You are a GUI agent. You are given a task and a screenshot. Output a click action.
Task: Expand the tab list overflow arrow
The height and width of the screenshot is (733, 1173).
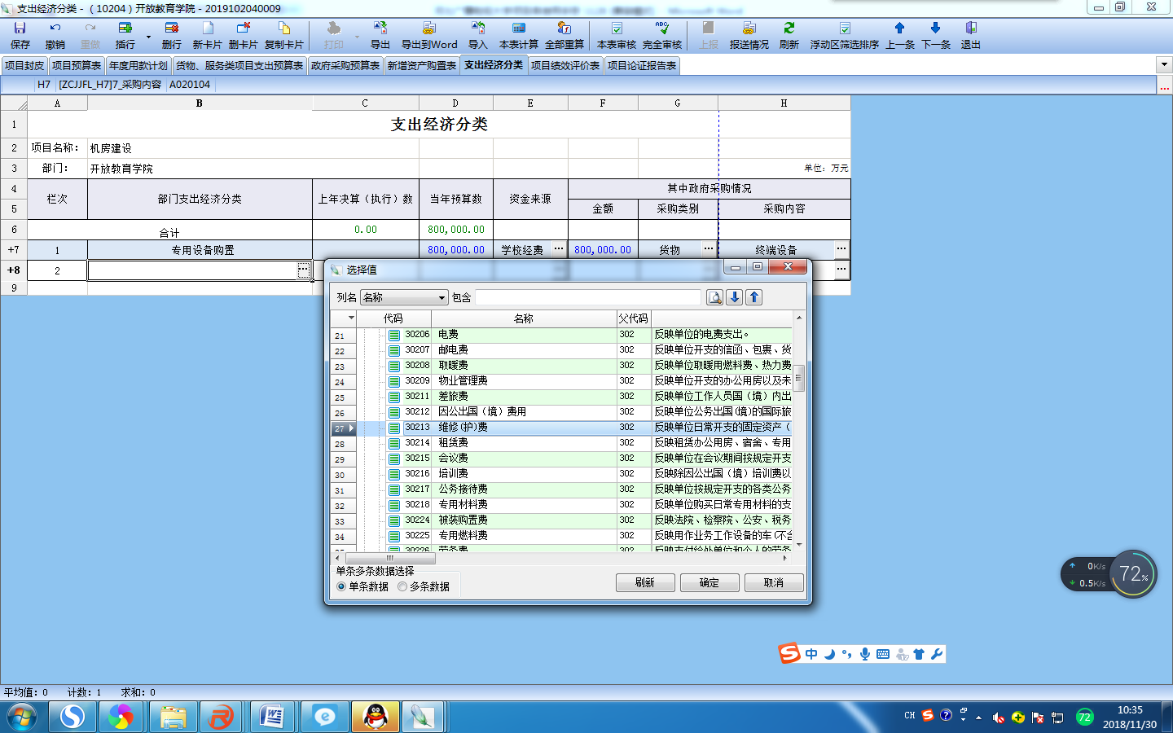click(x=1163, y=65)
